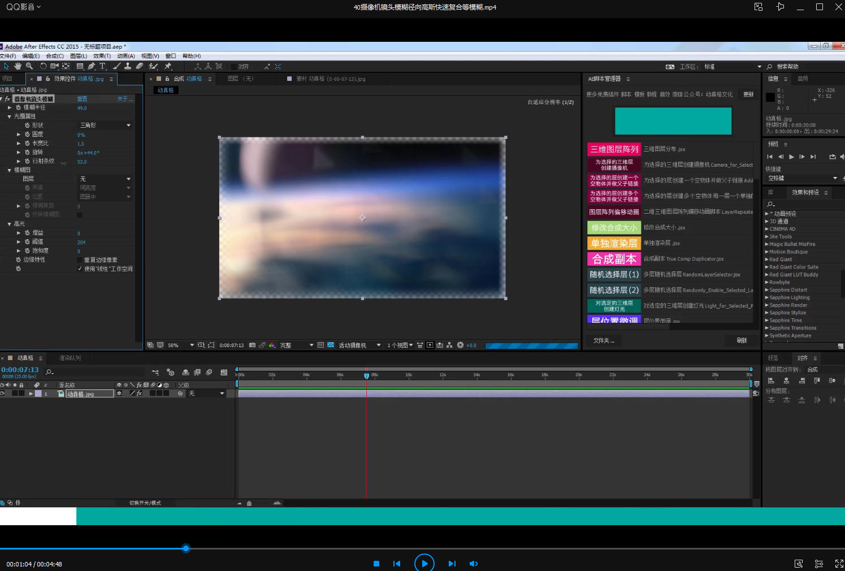Enable the 重复边缘像素 checkbox
The height and width of the screenshot is (571, 845).
(80, 260)
